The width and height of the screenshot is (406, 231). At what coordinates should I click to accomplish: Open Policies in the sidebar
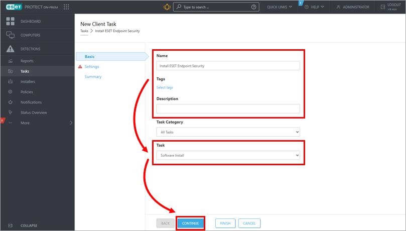(27, 92)
